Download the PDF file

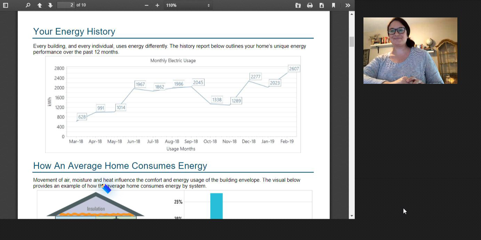tap(322, 5)
